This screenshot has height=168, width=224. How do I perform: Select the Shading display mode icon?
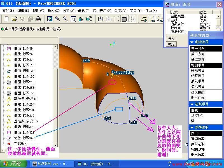(125, 19)
